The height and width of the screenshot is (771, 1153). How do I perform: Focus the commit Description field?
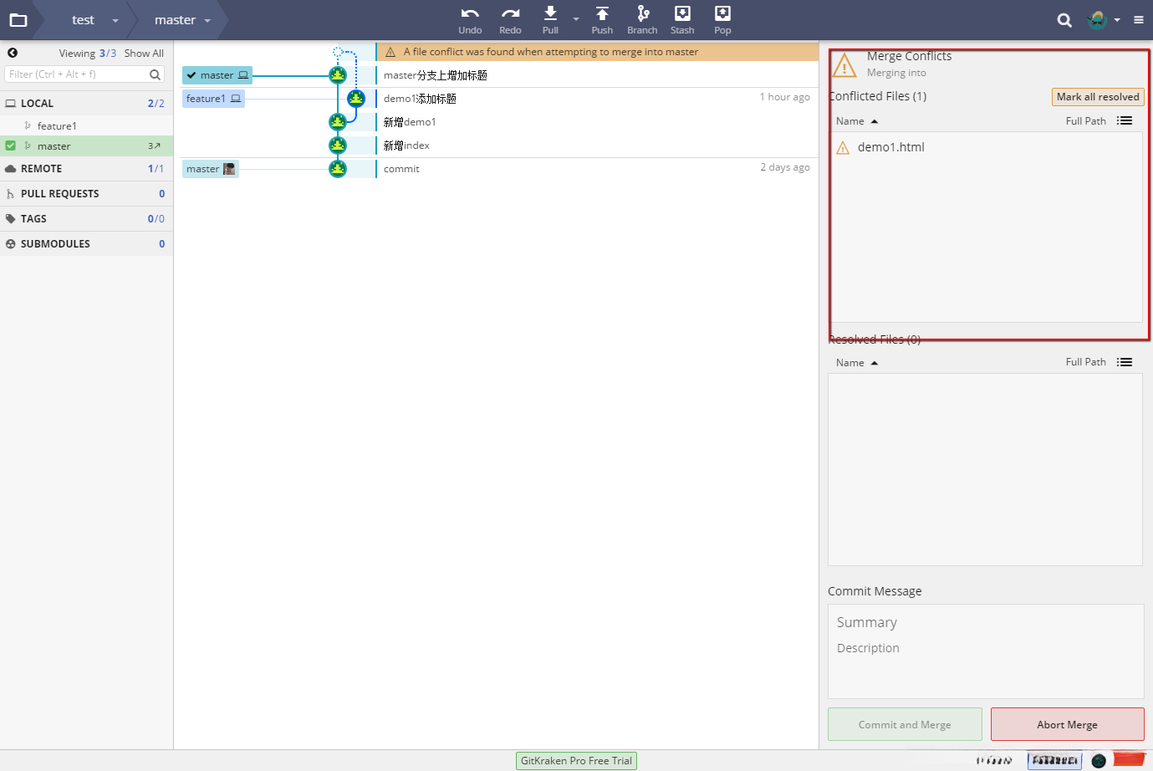(986, 648)
